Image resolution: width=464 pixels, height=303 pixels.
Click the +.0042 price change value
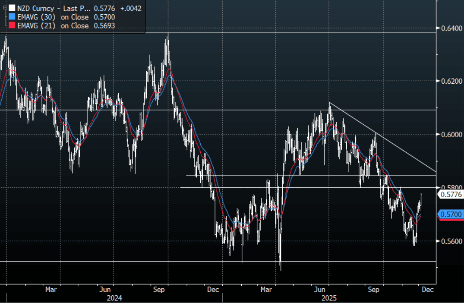[x=131, y=8]
